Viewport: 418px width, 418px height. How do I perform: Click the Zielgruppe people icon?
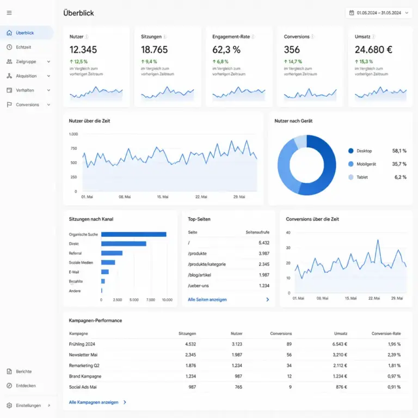coord(9,62)
